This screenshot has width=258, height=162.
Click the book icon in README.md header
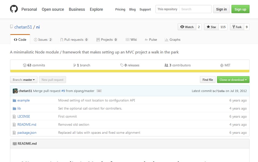pos(15,144)
